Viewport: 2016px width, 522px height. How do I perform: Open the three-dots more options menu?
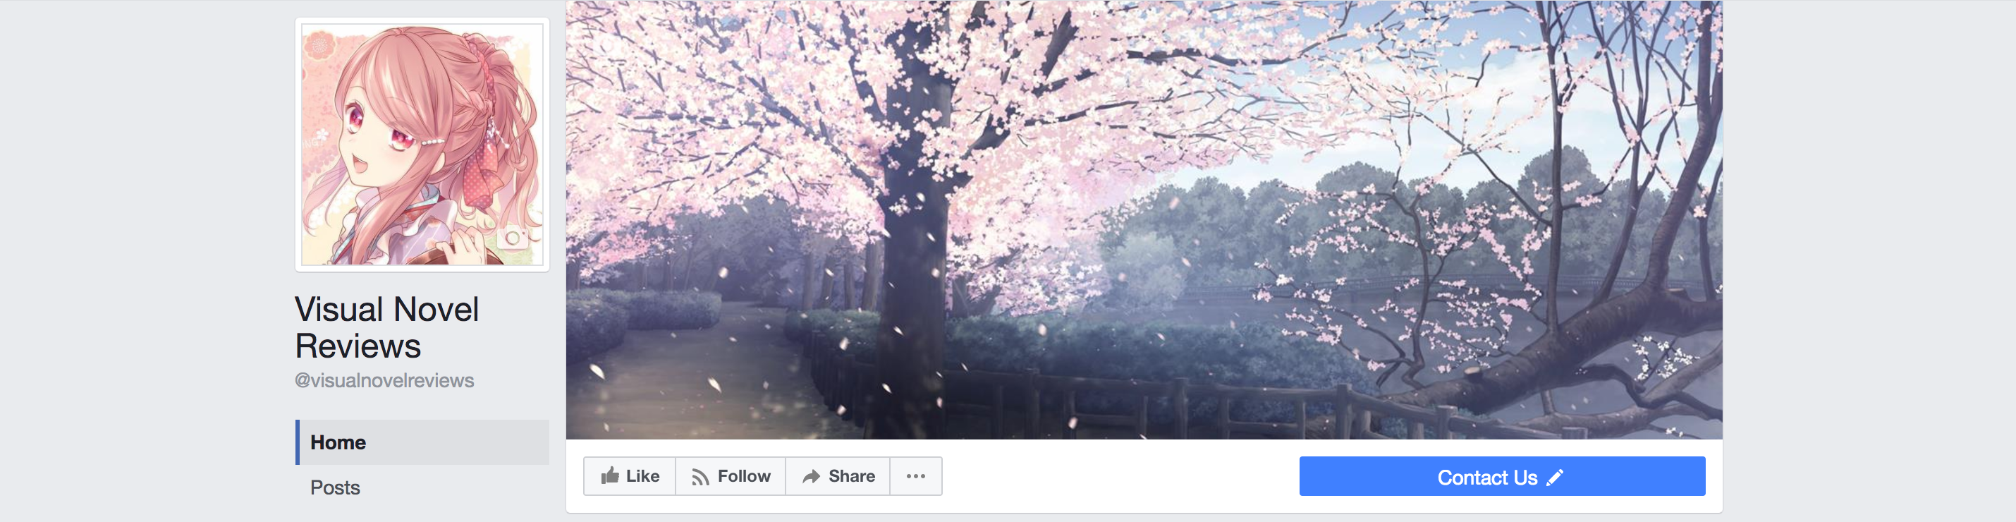tap(915, 476)
